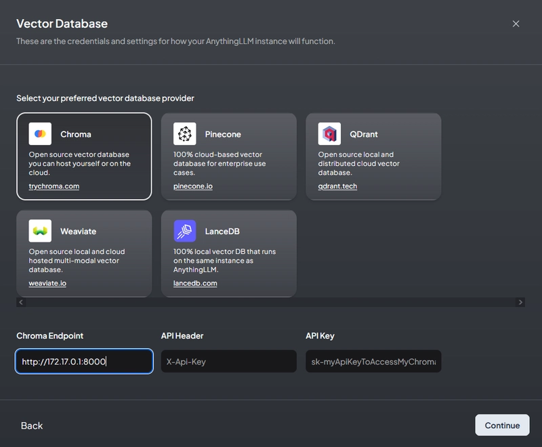The height and width of the screenshot is (447, 542).
Task: Click the scrollbar right arrow
Action: click(x=520, y=302)
